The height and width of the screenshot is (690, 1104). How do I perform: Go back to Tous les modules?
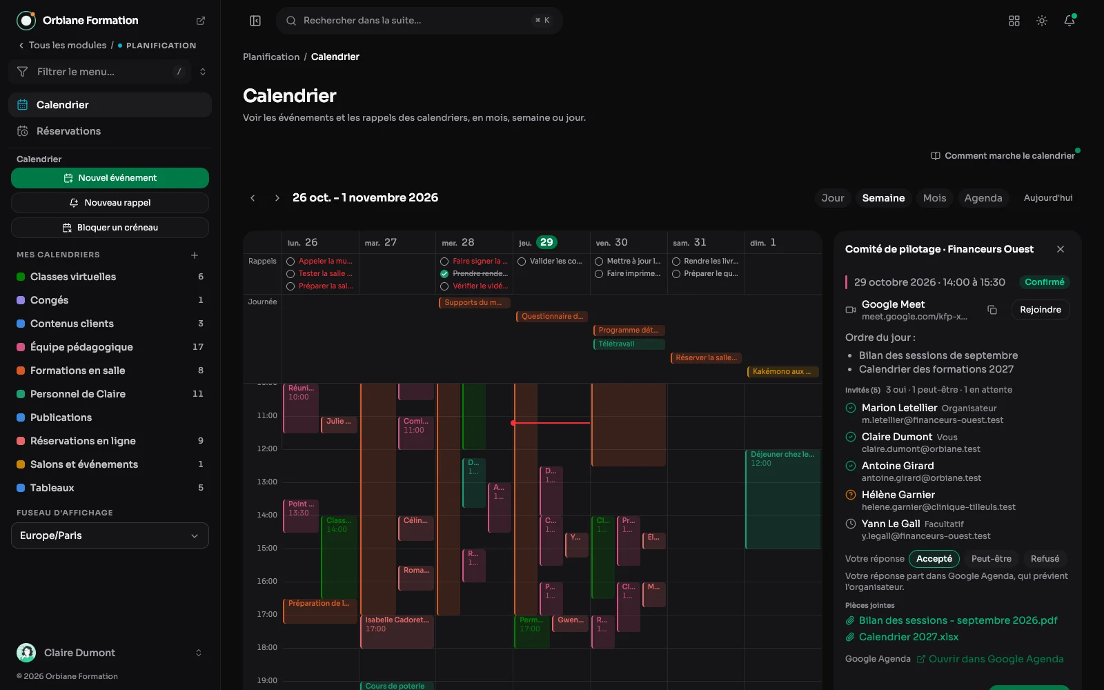[63, 46]
